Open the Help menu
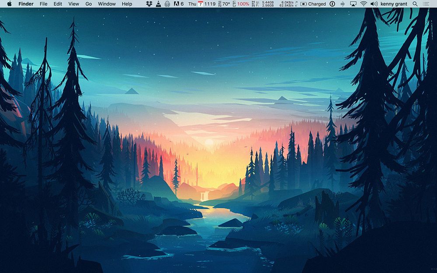The image size is (437, 273). point(127,4)
